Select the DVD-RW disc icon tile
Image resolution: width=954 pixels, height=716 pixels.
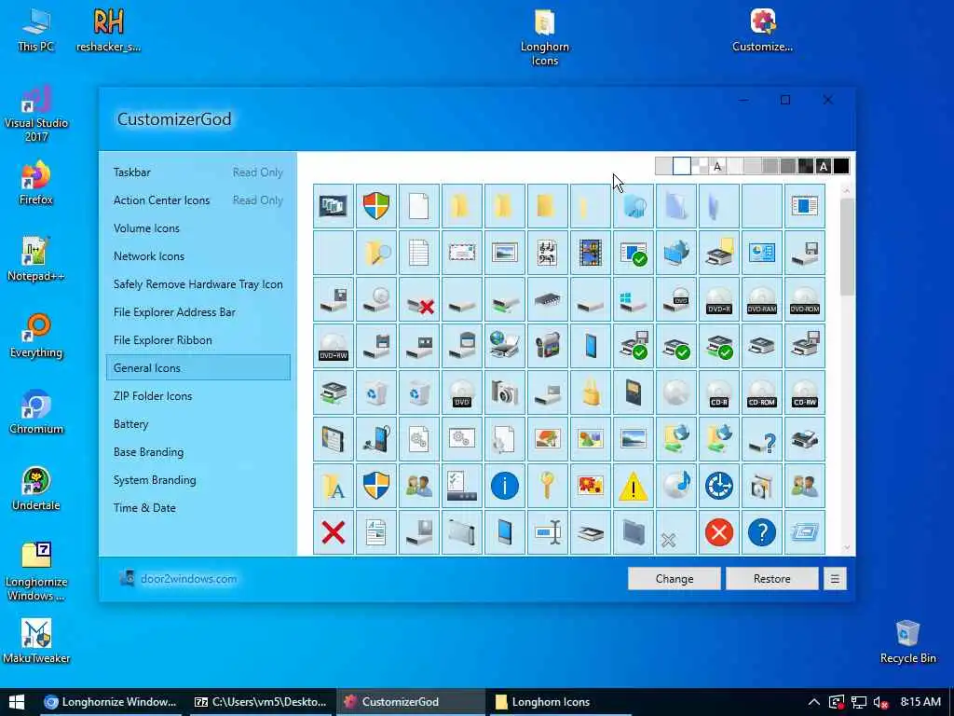pyautogui.click(x=334, y=346)
